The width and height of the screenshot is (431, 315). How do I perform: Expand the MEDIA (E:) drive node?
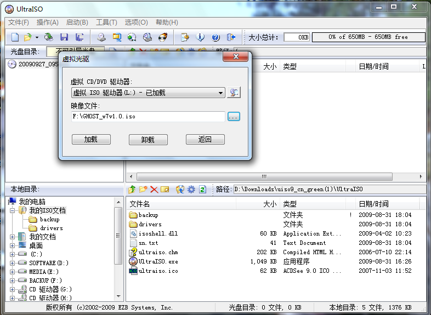click(x=13, y=272)
